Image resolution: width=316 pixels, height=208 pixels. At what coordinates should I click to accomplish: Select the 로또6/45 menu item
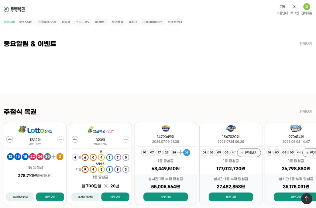[26, 22]
